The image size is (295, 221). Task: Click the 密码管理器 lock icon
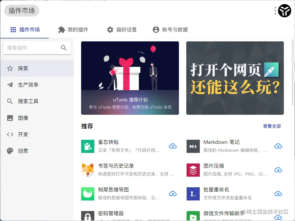[x=88, y=216]
